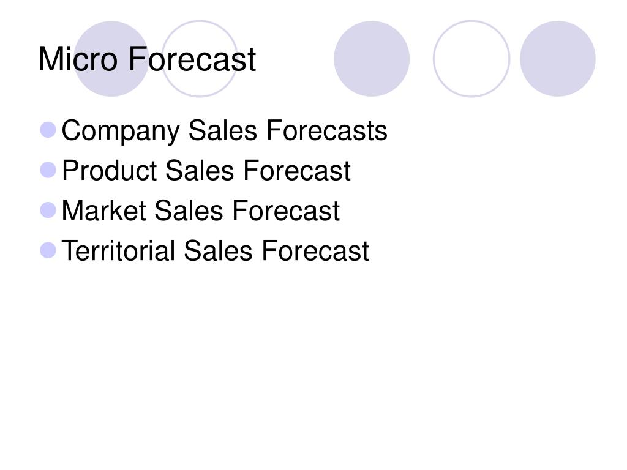
Task: Click the bullet icon beside Company Sales Forecasts
Action: tap(48, 130)
